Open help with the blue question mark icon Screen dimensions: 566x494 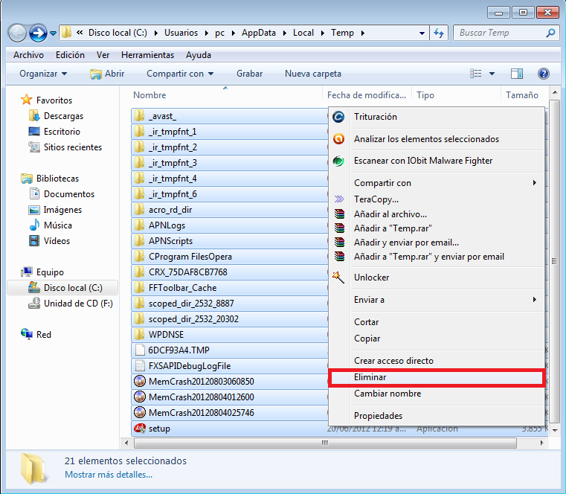coord(543,74)
